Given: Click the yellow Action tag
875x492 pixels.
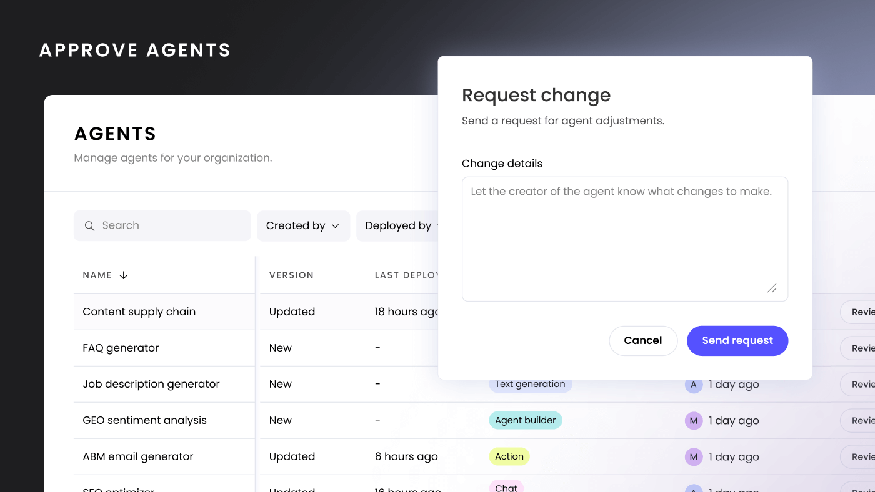Looking at the screenshot, I should pos(509,457).
